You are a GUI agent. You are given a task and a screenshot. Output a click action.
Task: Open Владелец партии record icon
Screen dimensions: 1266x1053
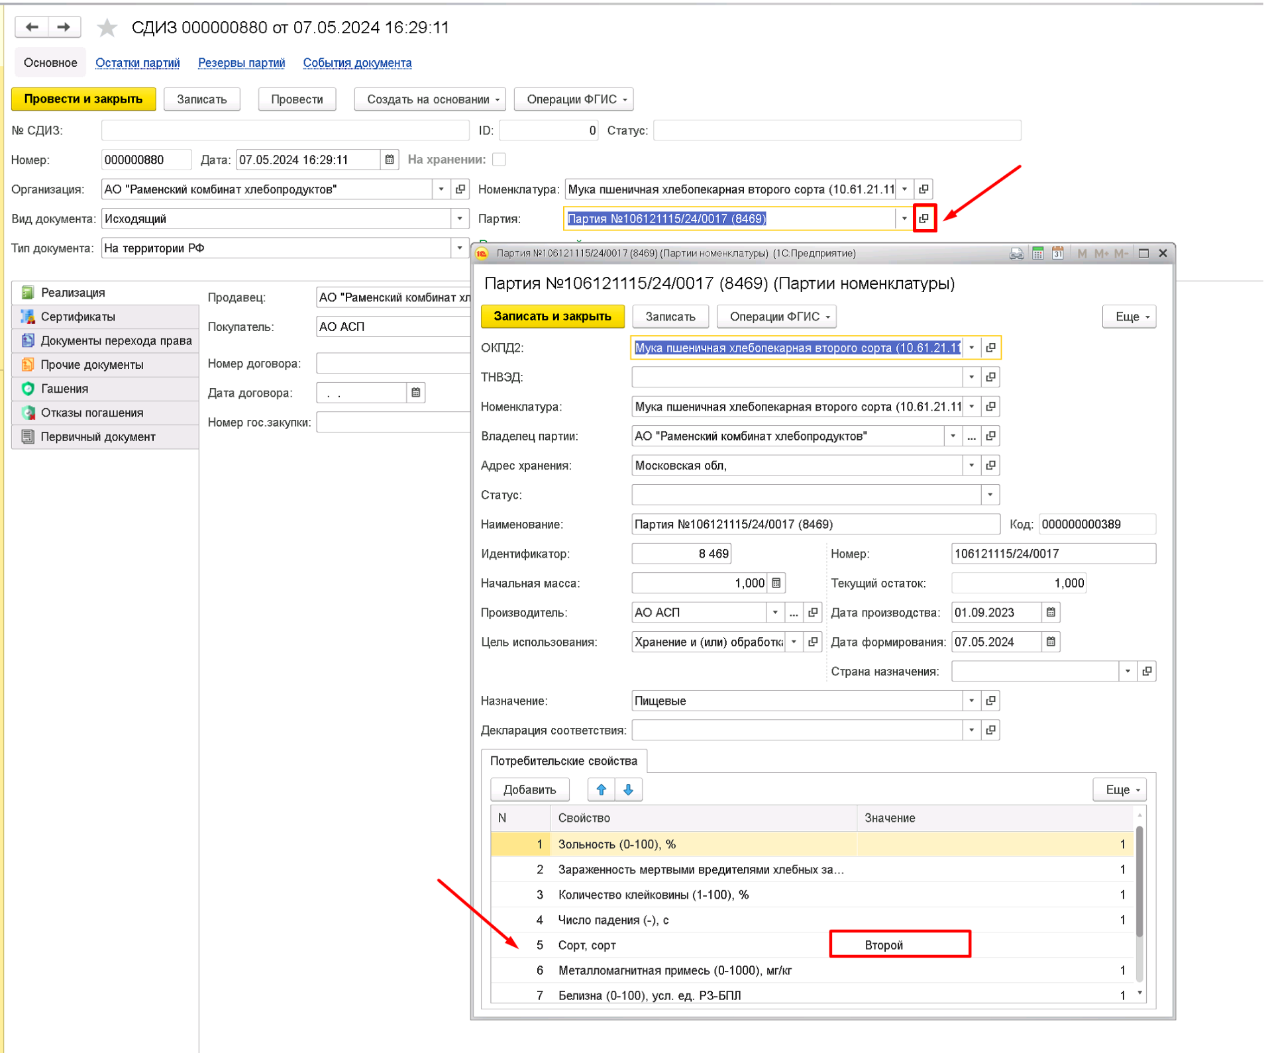coord(990,436)
